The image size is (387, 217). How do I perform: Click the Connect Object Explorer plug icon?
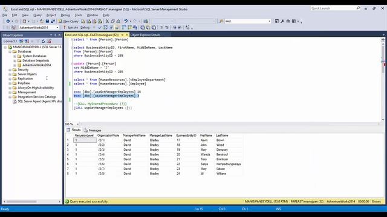(22, 41)
